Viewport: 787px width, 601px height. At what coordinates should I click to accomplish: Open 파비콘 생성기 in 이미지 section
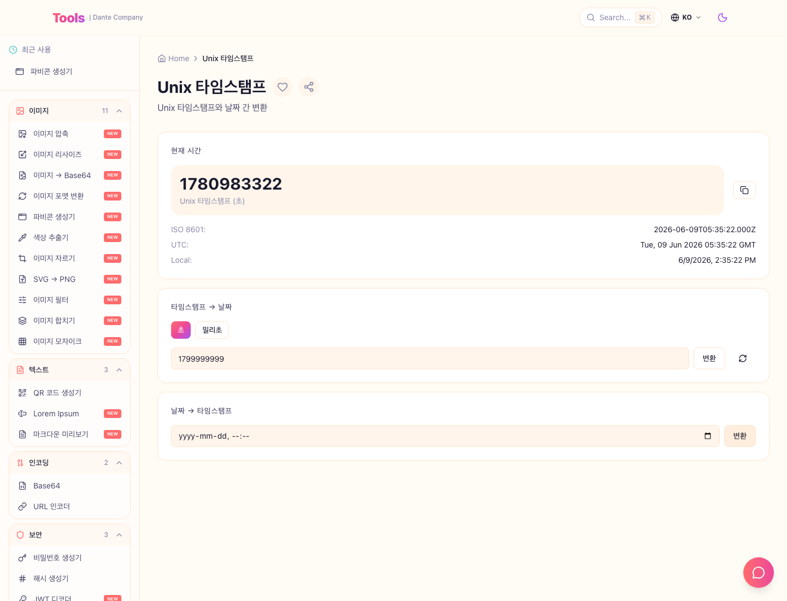coord(69,217)
